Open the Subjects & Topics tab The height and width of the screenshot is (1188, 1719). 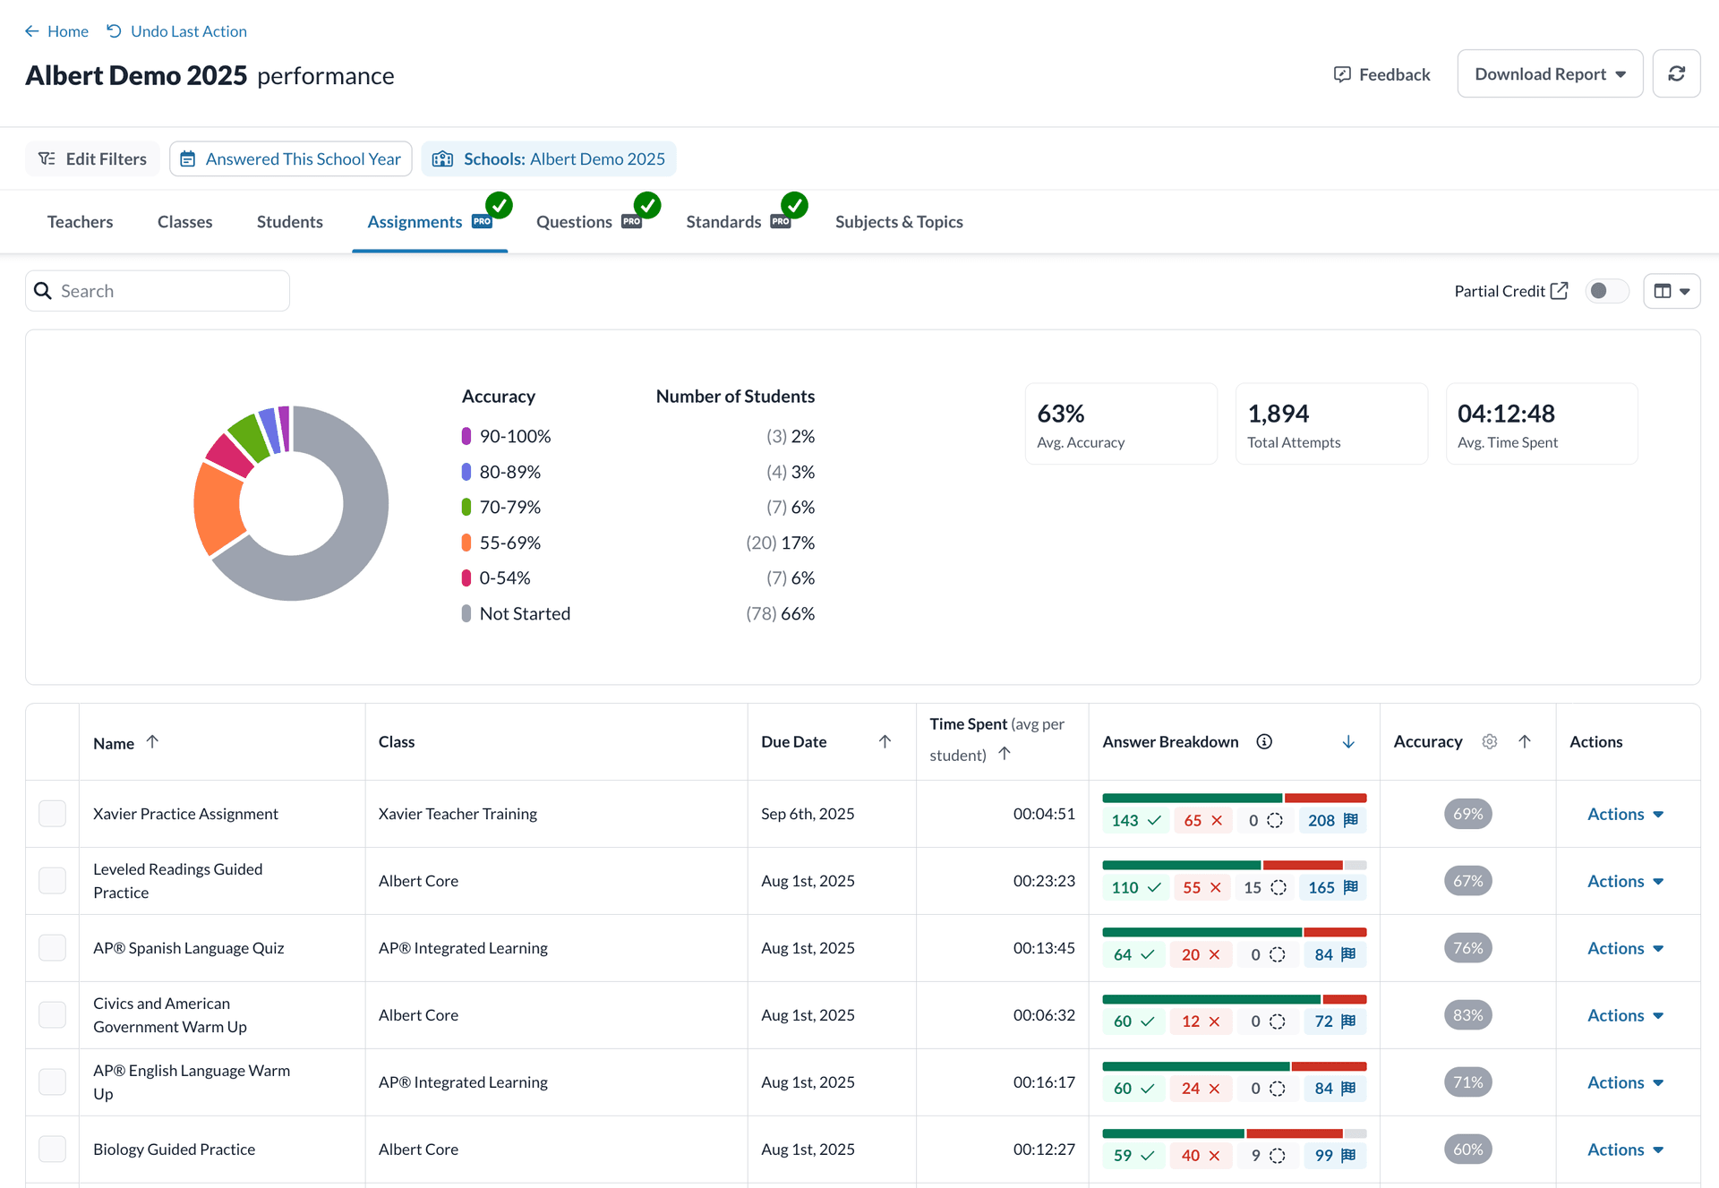899,222
